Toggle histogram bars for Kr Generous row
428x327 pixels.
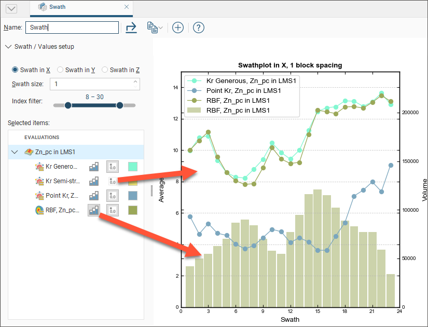[94, 167]
